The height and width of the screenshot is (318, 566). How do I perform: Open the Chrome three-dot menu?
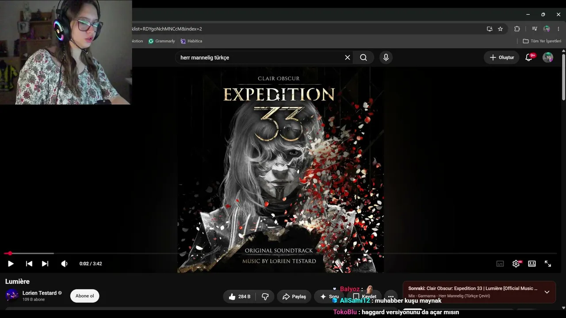(558, 29)
